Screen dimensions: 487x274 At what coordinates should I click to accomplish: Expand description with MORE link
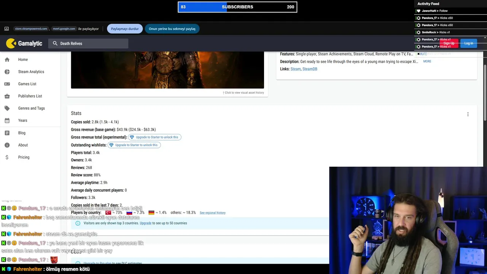pyautogui.click(x=427, y=61)
